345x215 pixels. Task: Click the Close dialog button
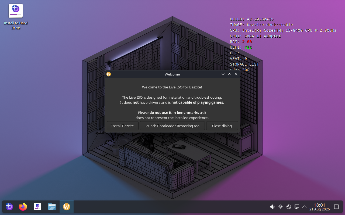point(222,126)
